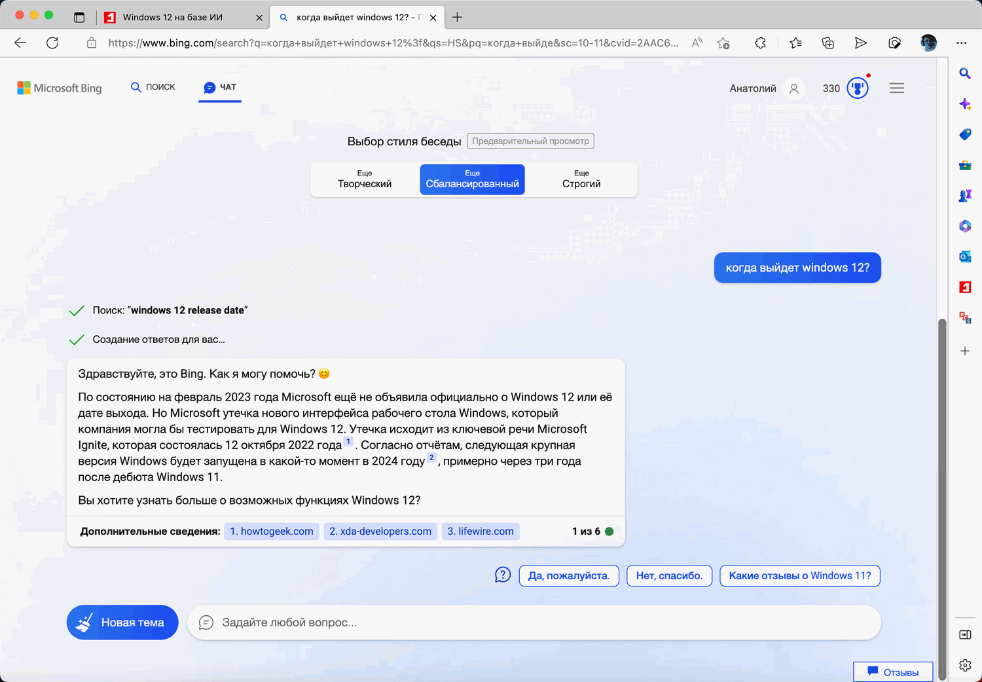Open Microsoft Rewards trophy icon
This screenshot has width=982, height=682.
pyautogui.click(x=858, y=88)
